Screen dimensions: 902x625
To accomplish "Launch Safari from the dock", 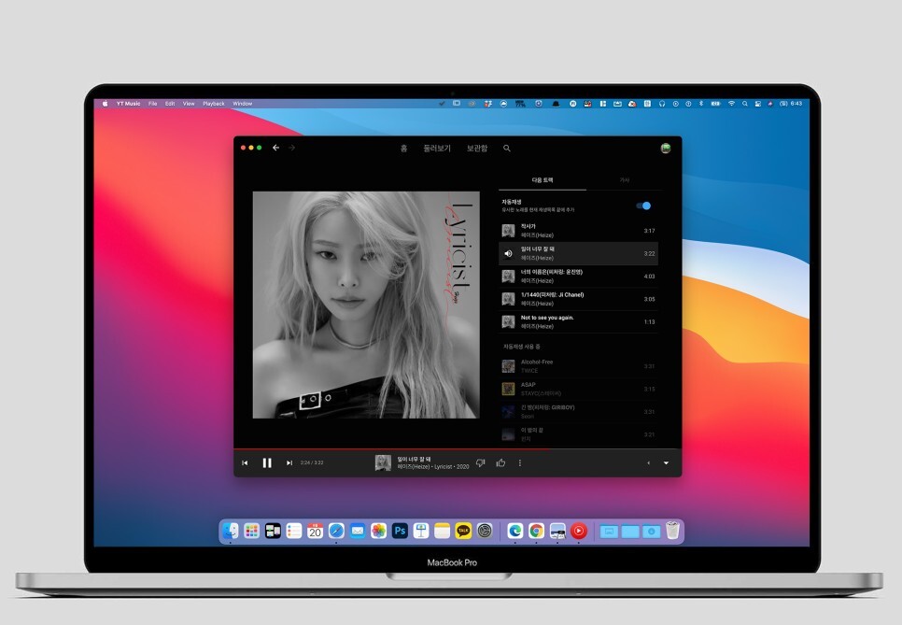I will [x=336, y=531].
